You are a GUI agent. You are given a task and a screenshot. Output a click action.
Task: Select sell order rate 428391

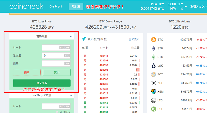point(104,70)
